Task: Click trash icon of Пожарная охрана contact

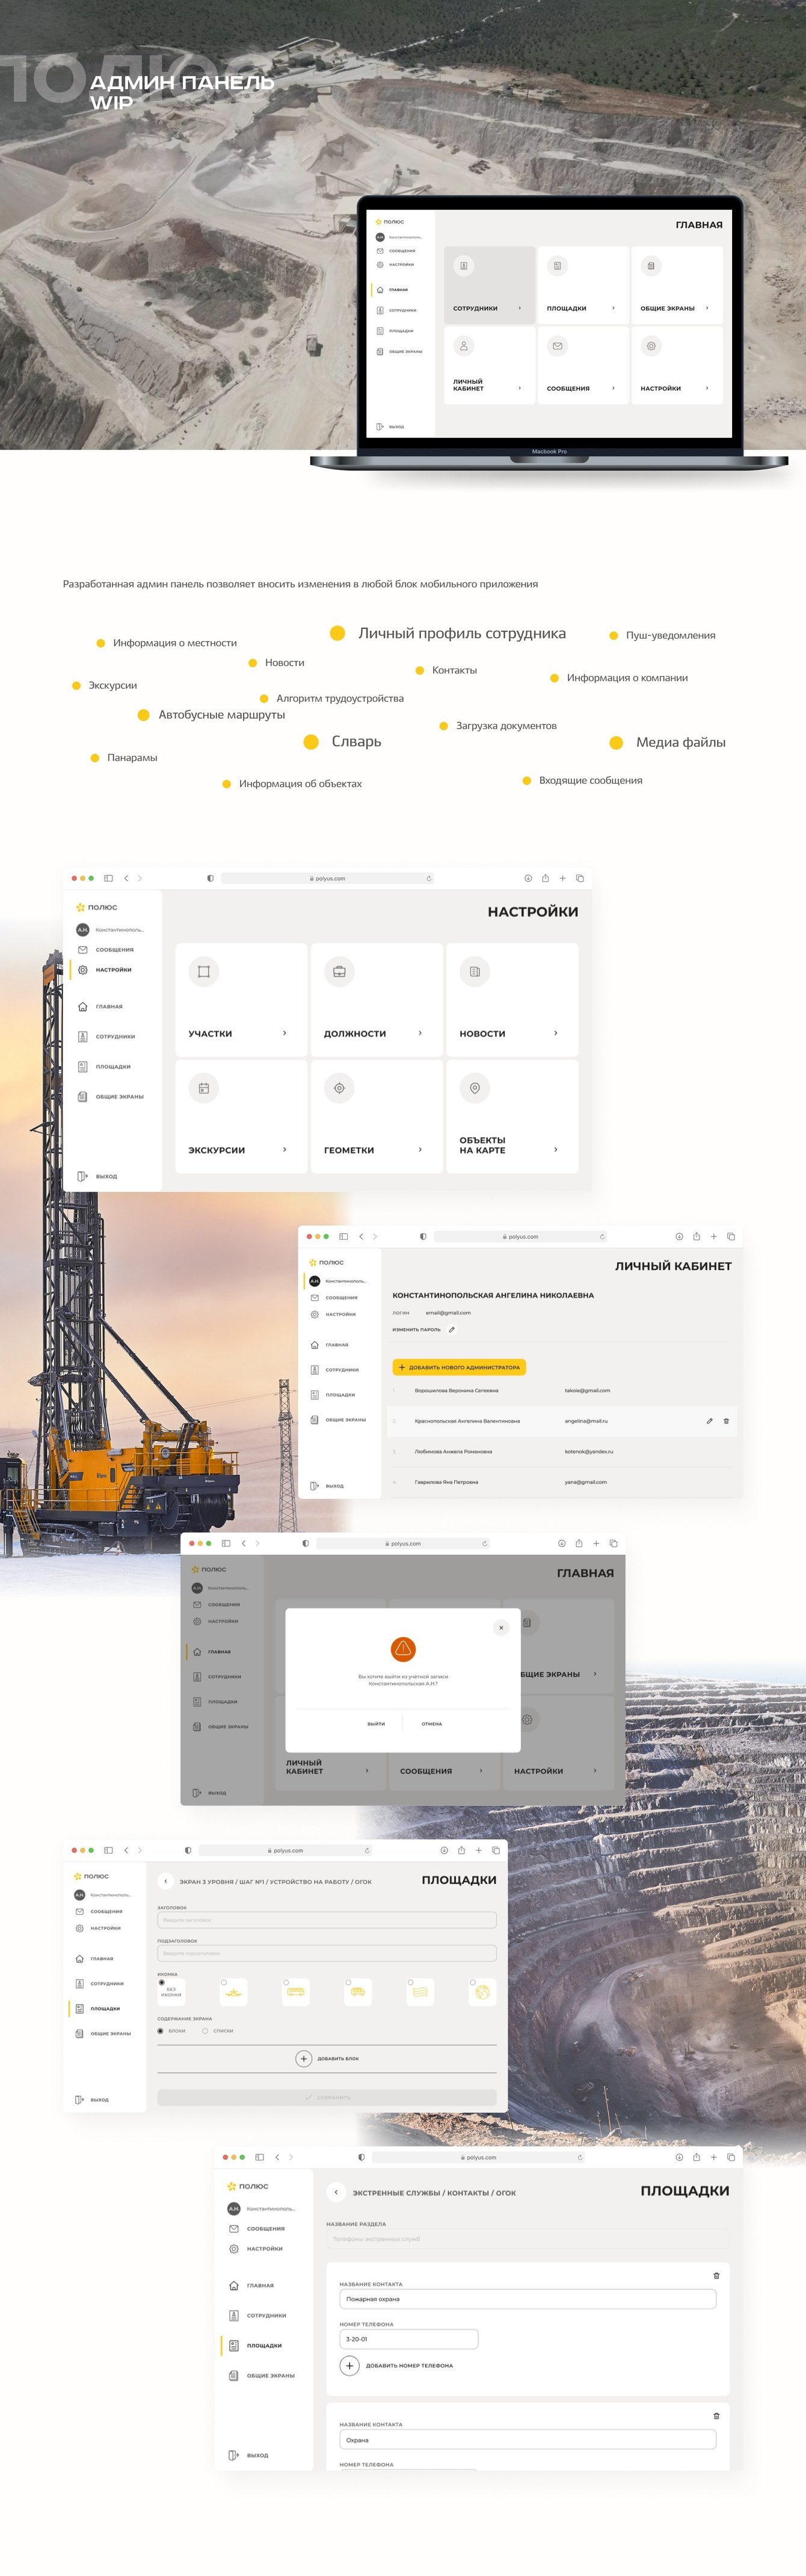Action: (716, 2276)
